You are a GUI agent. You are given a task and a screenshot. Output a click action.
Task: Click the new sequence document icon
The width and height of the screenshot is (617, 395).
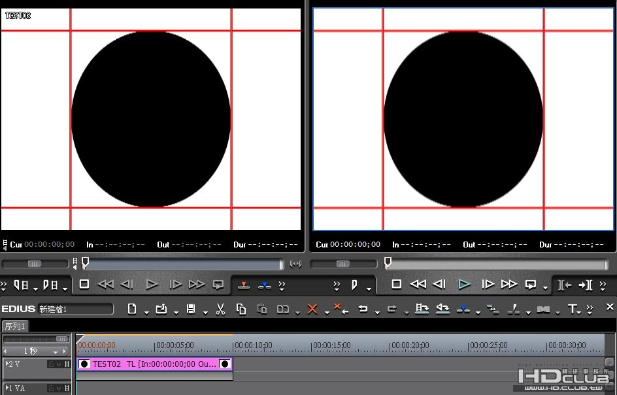pos(132,309)
